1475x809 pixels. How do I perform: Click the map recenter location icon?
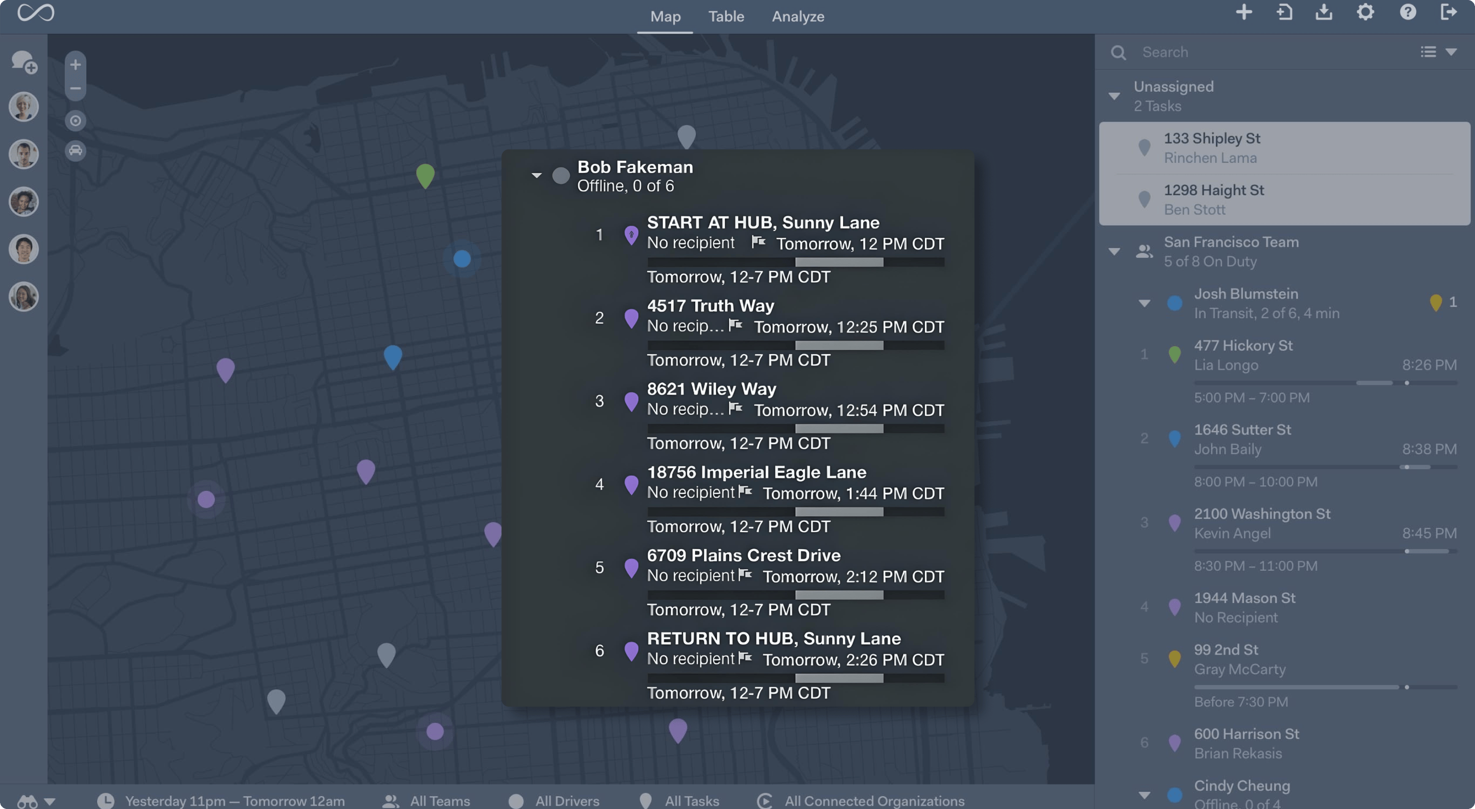tap(75, 121)
